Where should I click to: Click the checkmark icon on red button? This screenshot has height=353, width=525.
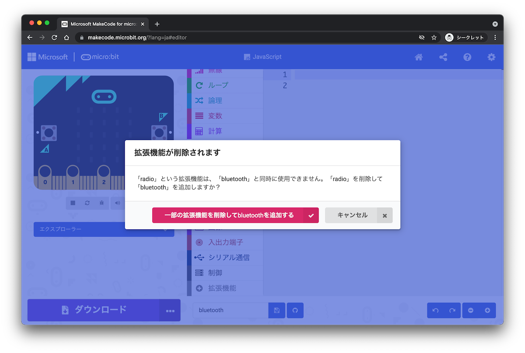click(311, 215)
